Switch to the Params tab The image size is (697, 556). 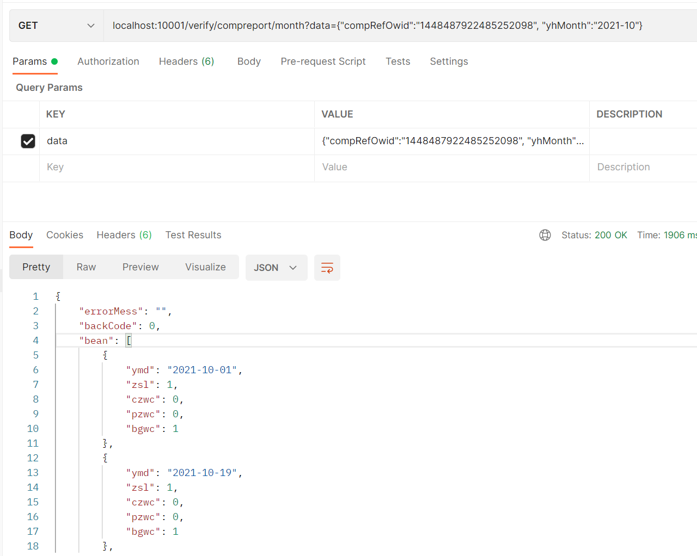[35, 61]
